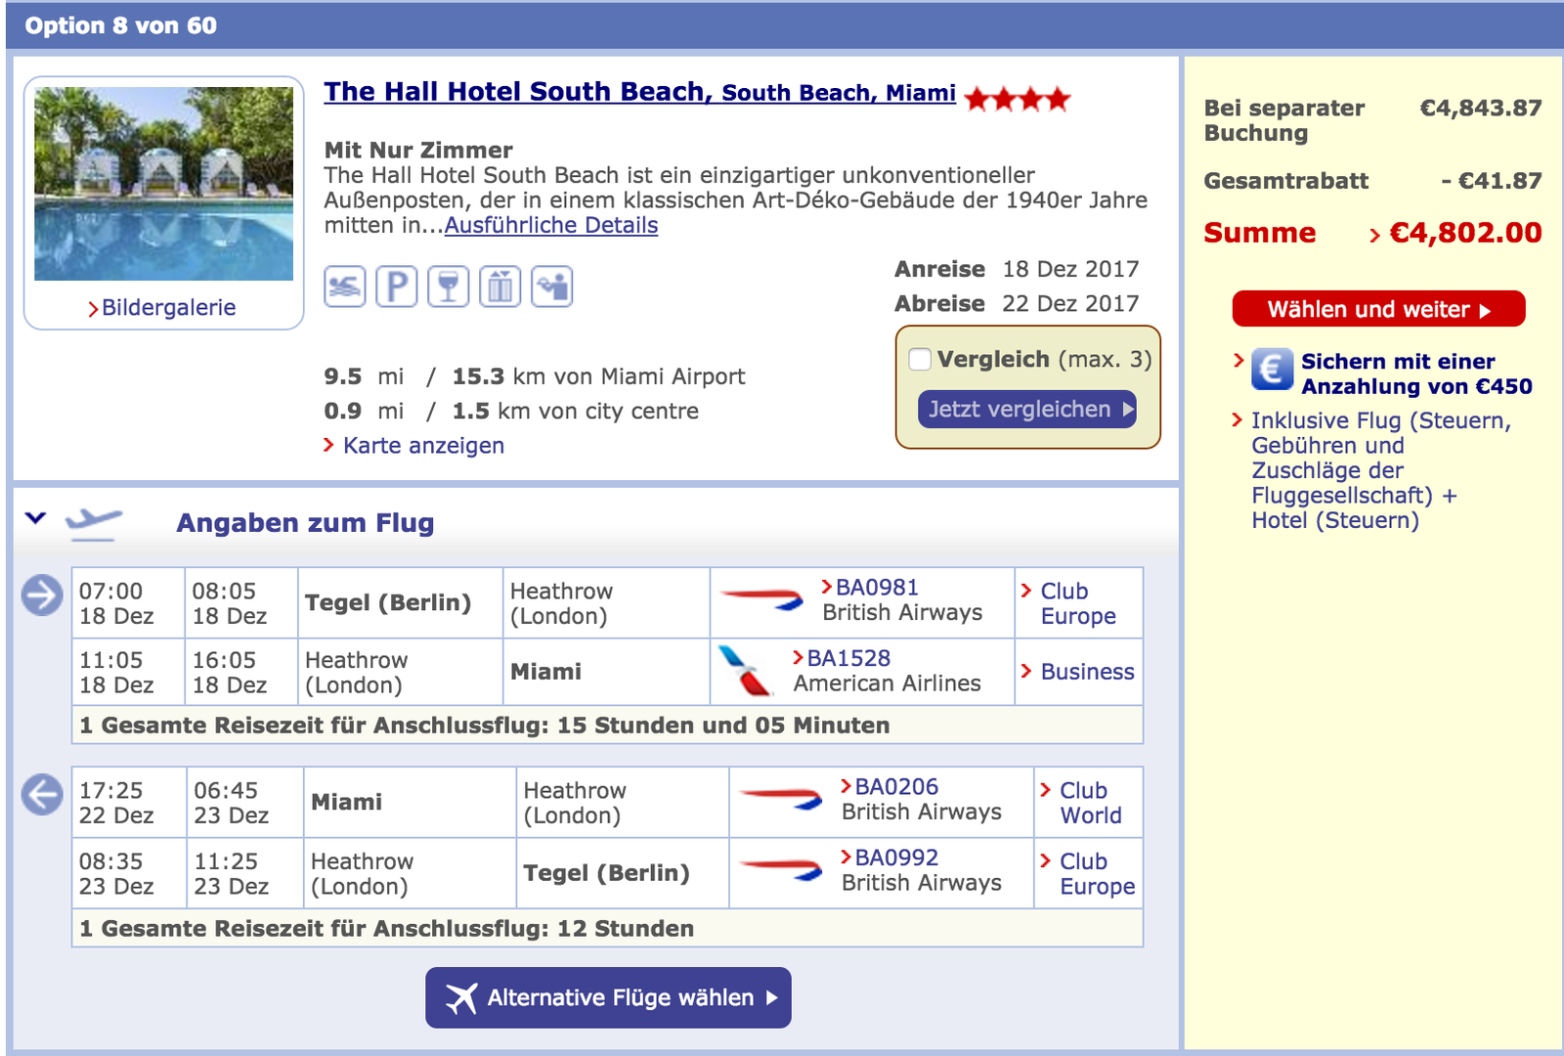This screenshot has width=1564, height=1056.
Task: Click the Option 8 von 60 header
Action: [121, 25]
